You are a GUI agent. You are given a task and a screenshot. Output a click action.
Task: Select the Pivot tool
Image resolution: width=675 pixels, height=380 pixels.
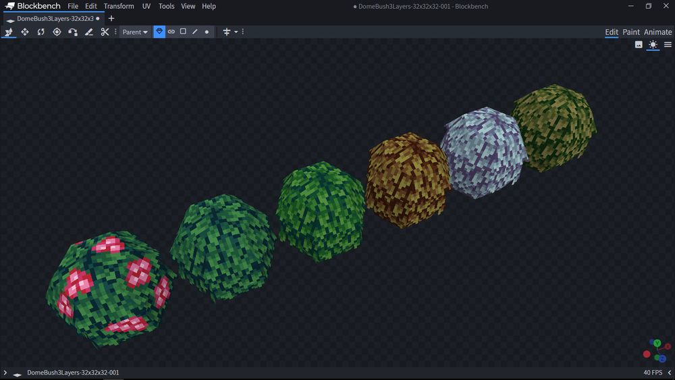(57, 32)
